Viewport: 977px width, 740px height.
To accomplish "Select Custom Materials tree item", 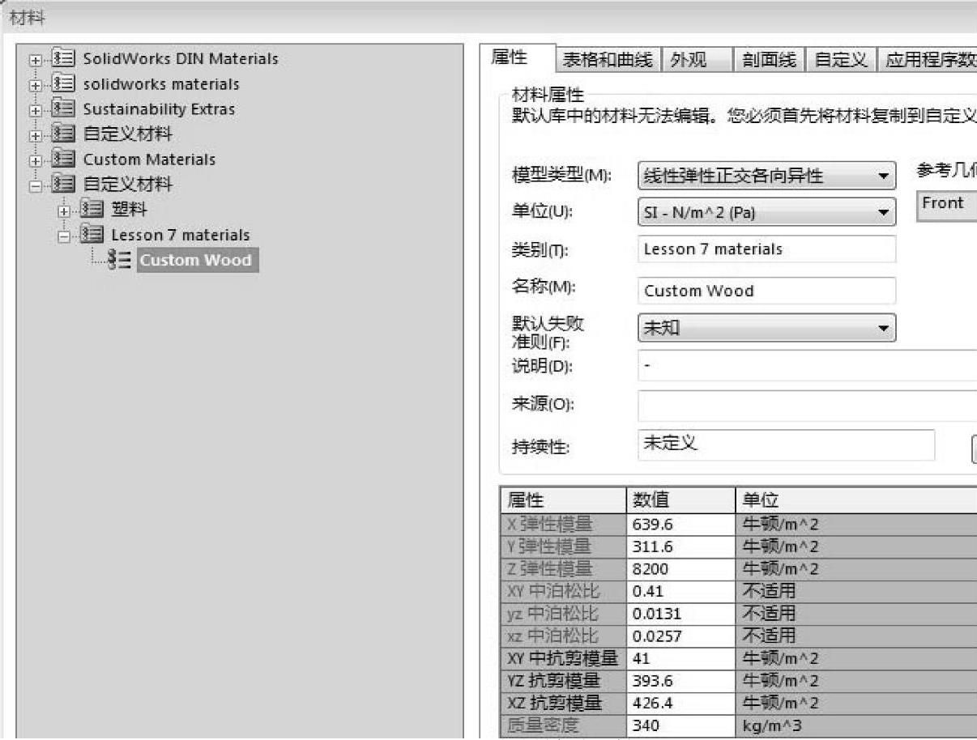I will tap(149, 159).
